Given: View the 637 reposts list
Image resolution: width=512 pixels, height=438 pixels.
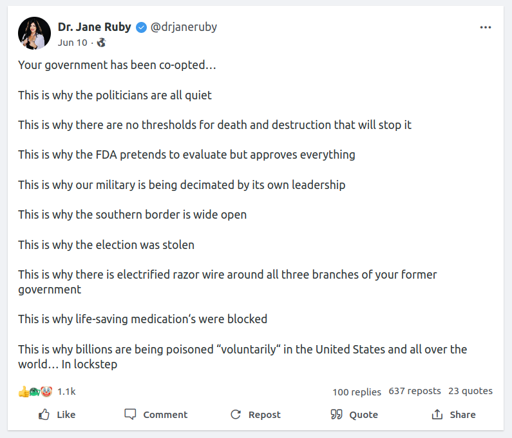Looking at the screenshot, I should point(415,391).
